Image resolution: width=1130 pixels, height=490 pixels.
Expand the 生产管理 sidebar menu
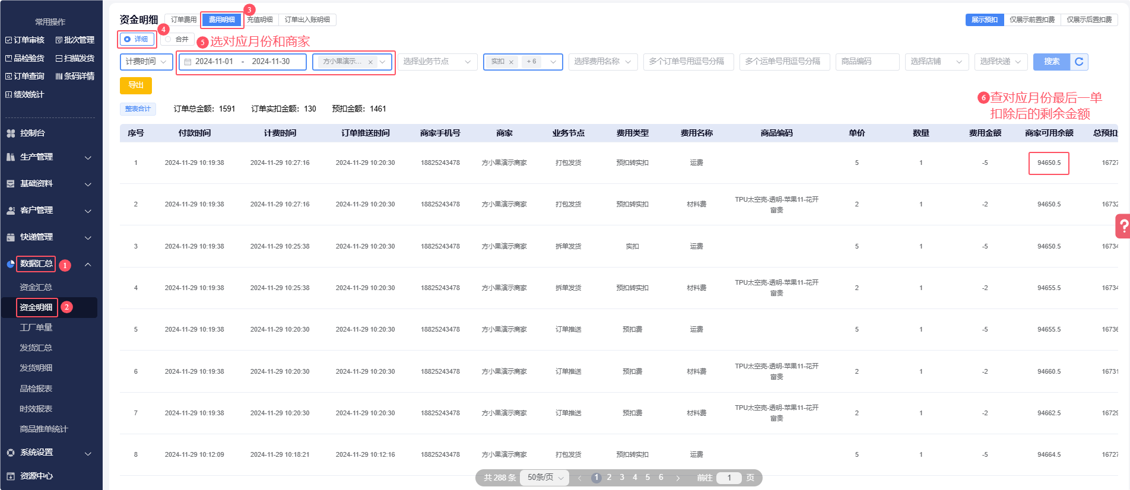[50, 157]
